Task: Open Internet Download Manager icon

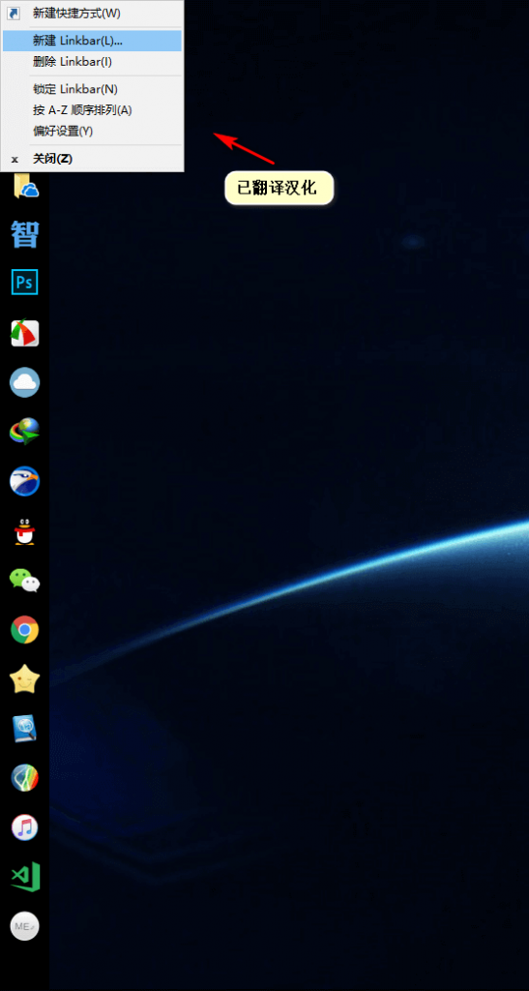Action: [x=24, y=432]
